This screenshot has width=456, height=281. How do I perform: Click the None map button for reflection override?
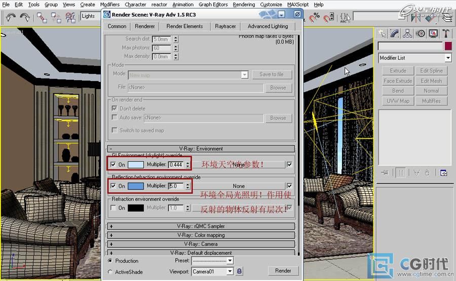pyautogui.click(x=239, y=186)
